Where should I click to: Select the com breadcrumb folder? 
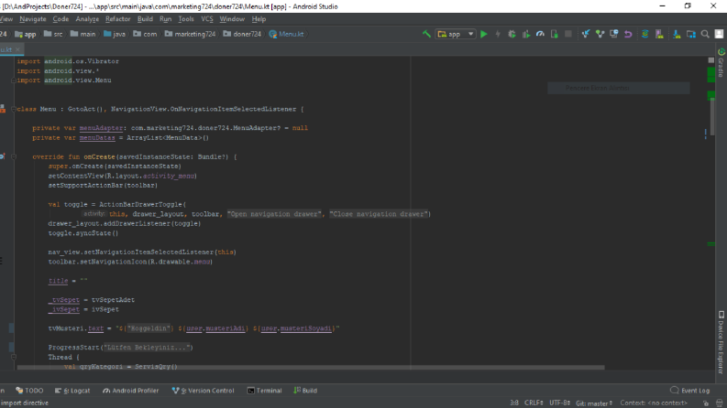(145, 34)
